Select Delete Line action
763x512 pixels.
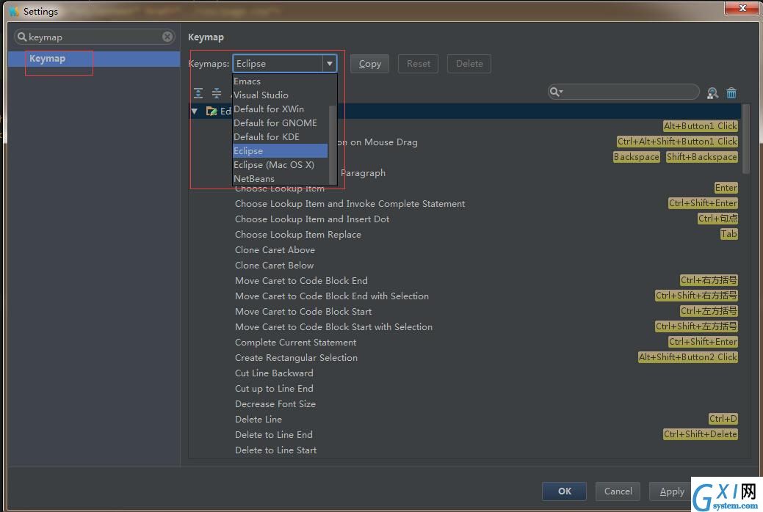coord(258,420)
